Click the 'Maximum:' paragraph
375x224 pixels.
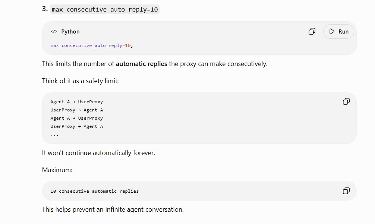[x=57, y=170]
